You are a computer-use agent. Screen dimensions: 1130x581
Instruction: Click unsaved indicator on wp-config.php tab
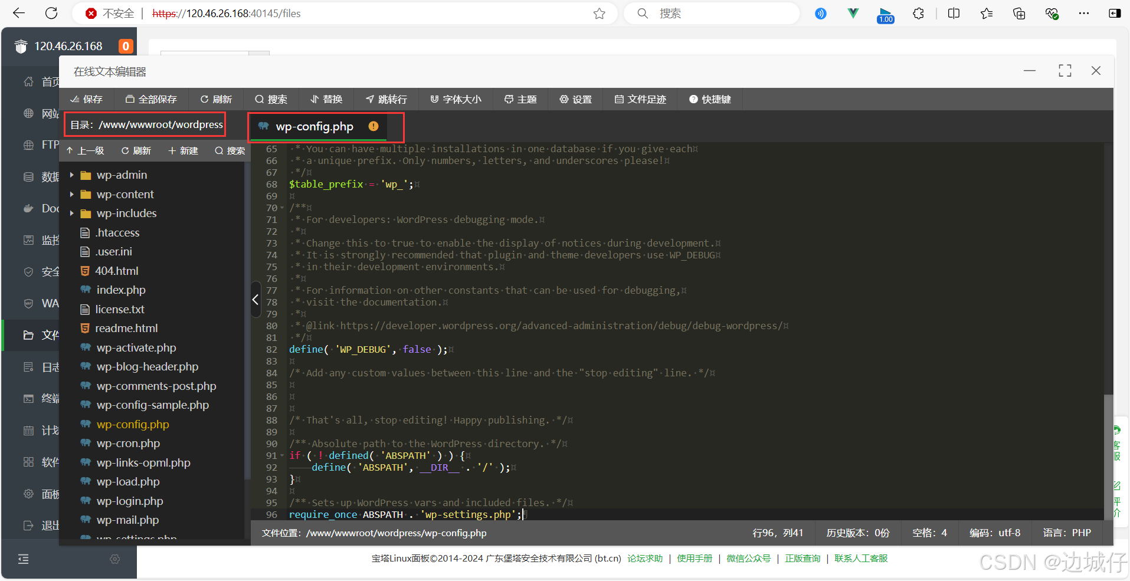(374, 126)
